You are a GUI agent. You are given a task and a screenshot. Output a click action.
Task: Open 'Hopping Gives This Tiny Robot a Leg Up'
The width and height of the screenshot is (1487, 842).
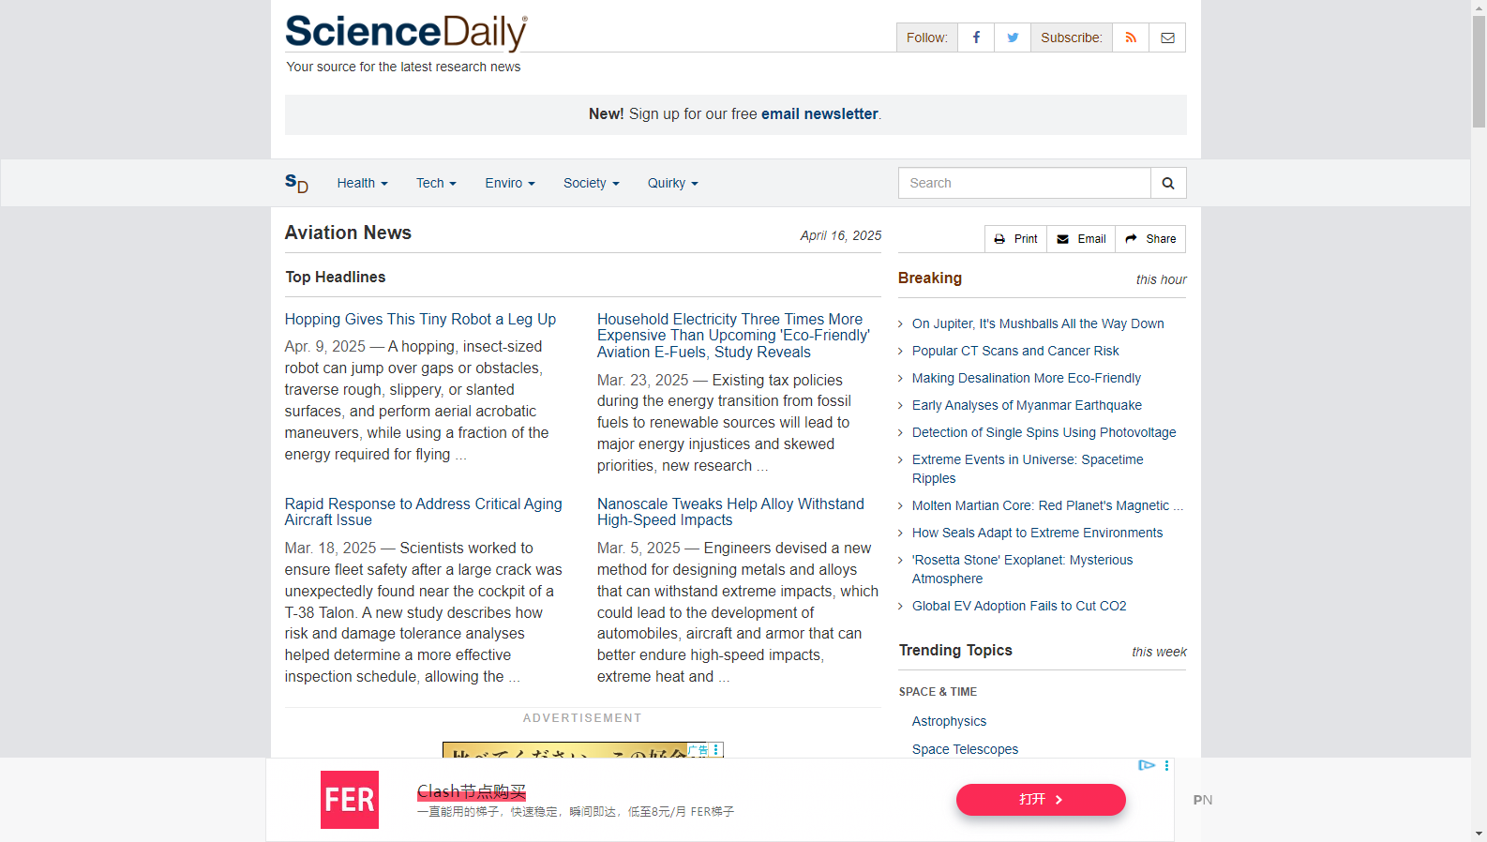tap(420, 320)
